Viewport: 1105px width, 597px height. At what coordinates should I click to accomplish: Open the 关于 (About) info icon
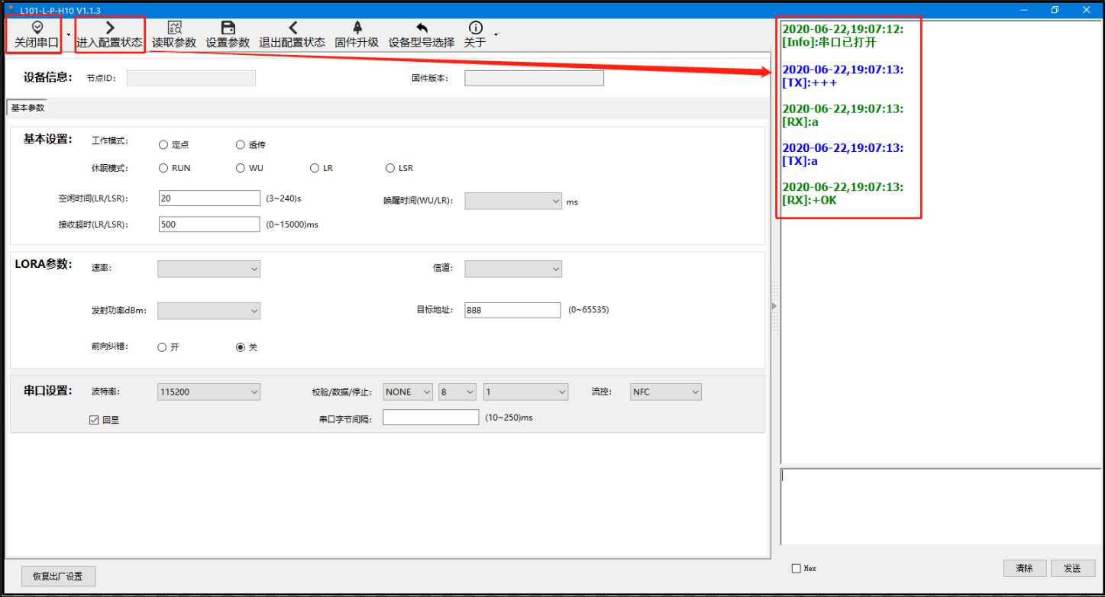[475, 28]
